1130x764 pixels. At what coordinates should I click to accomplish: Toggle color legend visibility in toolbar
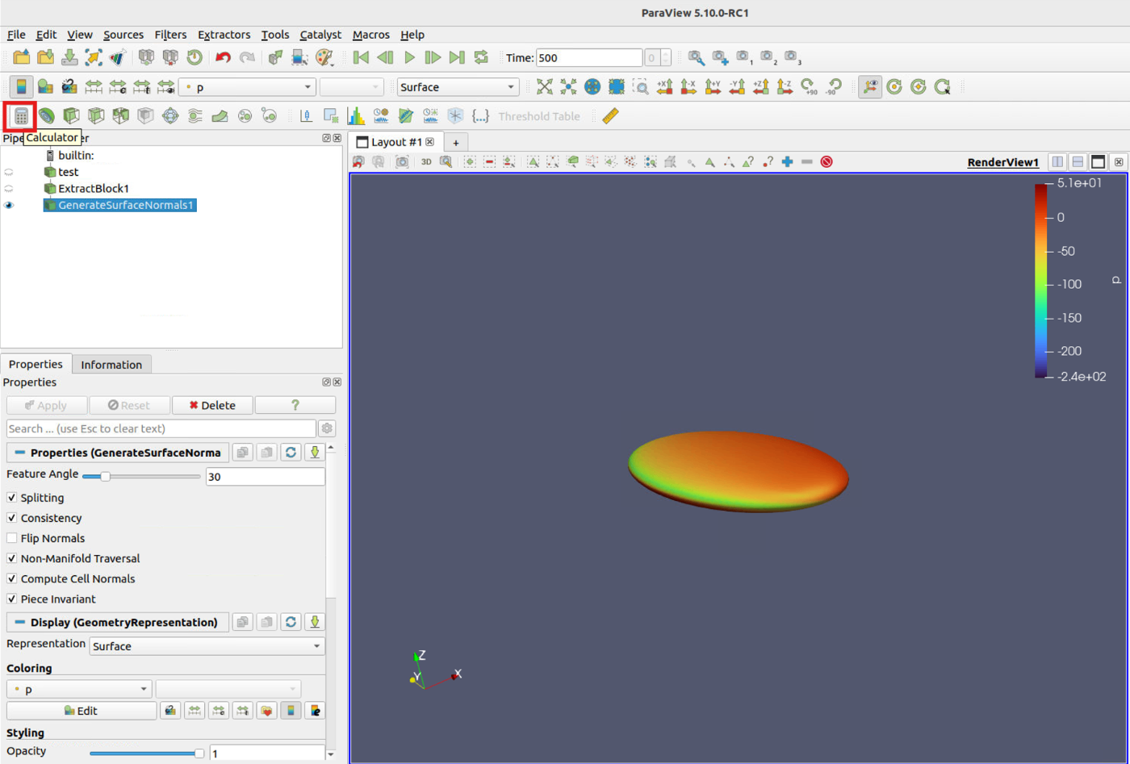(x=21, y=87)
